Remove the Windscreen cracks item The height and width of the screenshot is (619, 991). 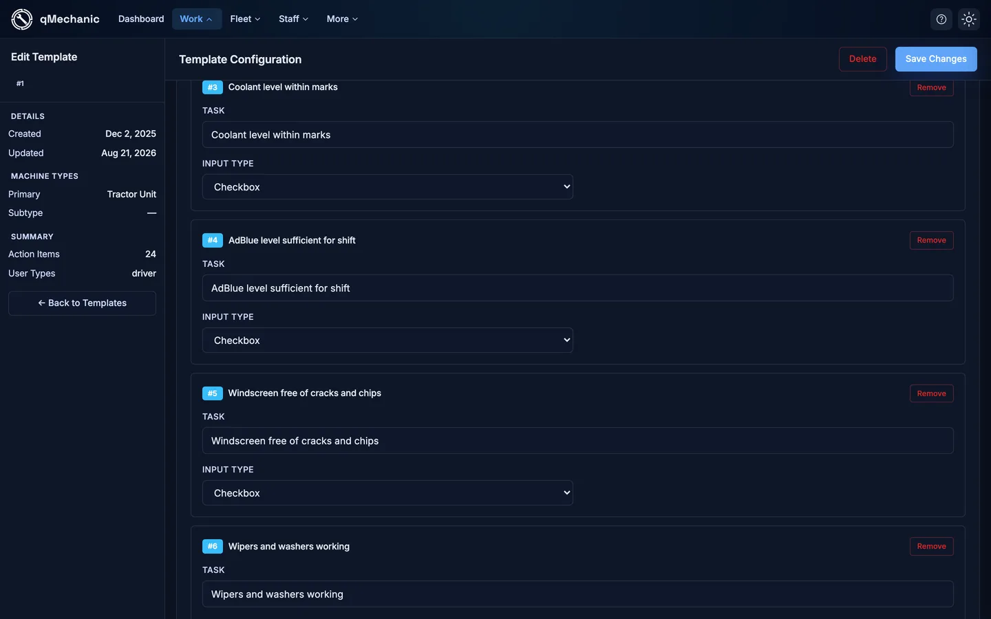931,393
